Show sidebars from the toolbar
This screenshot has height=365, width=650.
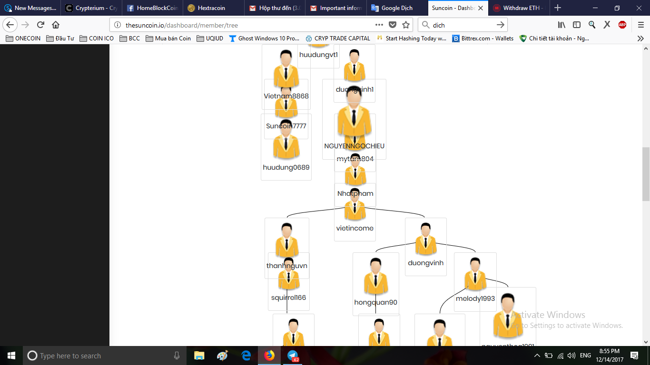(577, 25)
